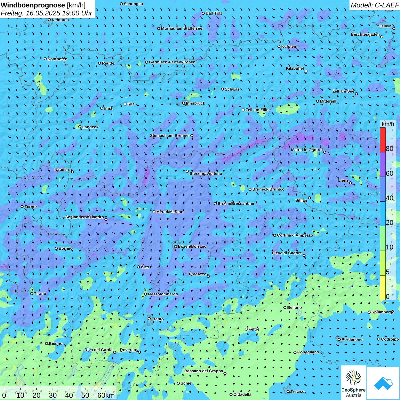Click the Schwaz city marker
Image resolution: width=400 pixels, height=400 pixels.
pos(222,89)
